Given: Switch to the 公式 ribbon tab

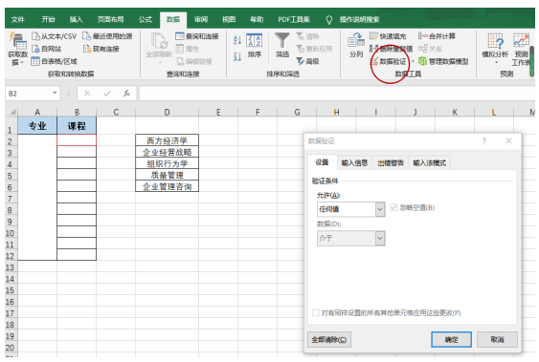Looking at the screenshot, I should coord(146,19).
